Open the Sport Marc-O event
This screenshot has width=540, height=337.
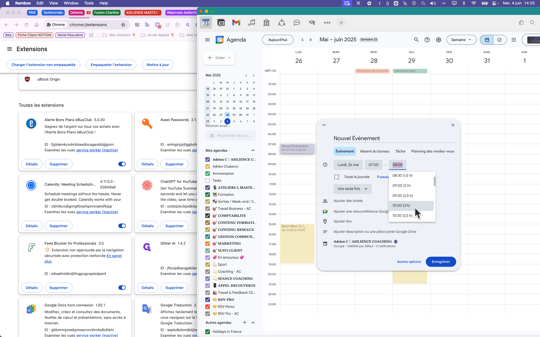pyautogui.click(x=297, y=243)
